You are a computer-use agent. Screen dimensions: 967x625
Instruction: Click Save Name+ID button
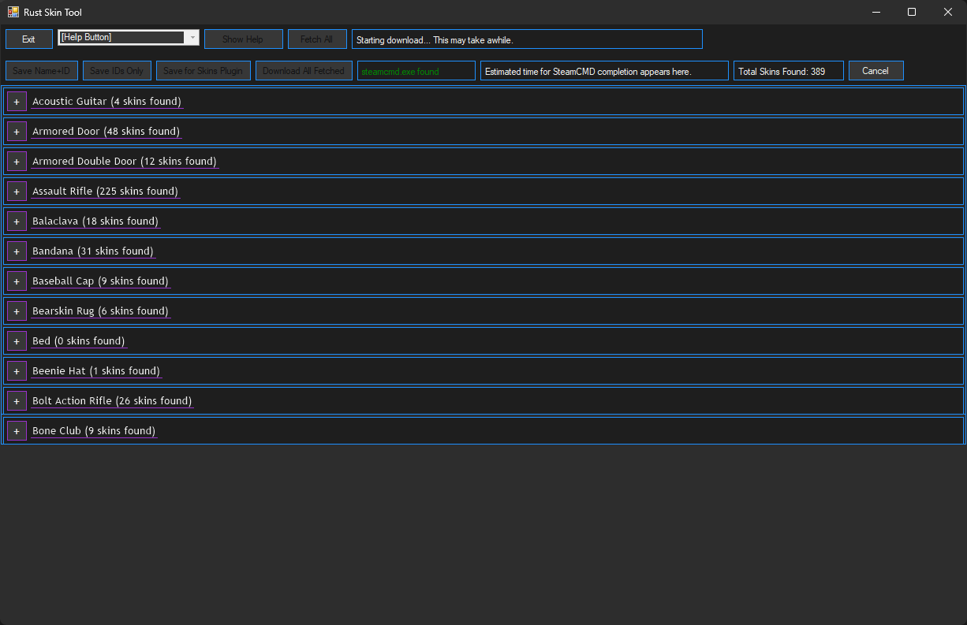(41, 71)
